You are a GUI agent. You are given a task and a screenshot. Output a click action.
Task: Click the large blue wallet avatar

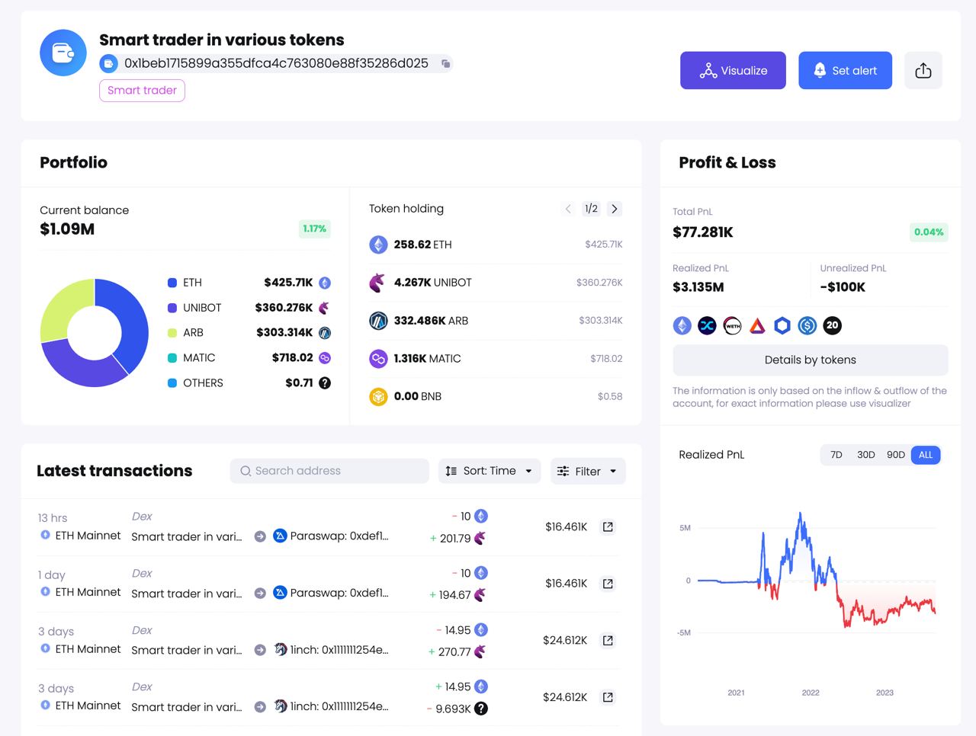[x=63, y=53]
